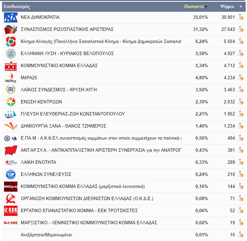
Task: Click the ΜέΡΑ25 party logo
Action: pos(11,78)
